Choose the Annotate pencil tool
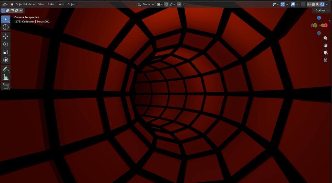This screenshot has width=332, height=183. coord(6,69)
